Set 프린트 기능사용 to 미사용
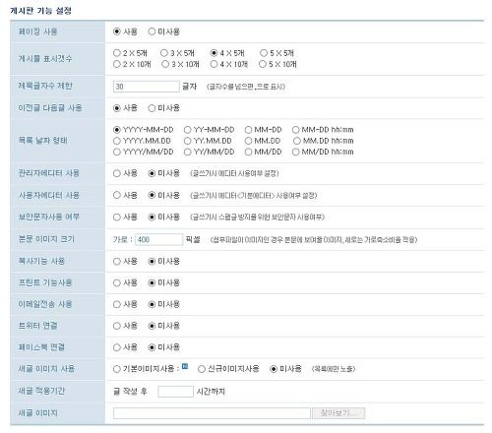The height and width of the screenshot is (433, 492). (x=152, y=282)
